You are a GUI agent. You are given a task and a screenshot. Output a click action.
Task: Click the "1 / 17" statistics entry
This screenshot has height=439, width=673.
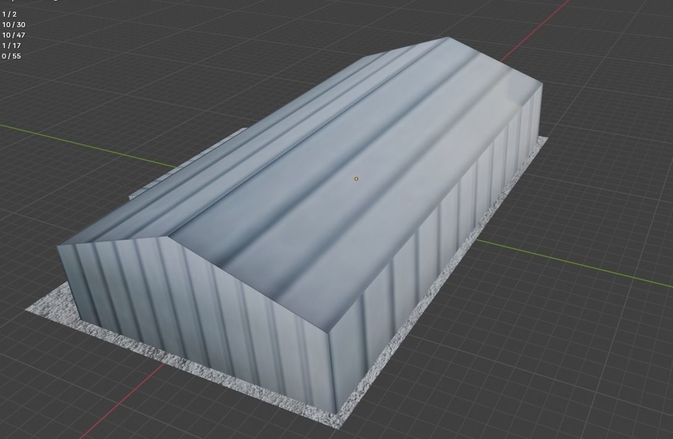(x=11, y=46)
